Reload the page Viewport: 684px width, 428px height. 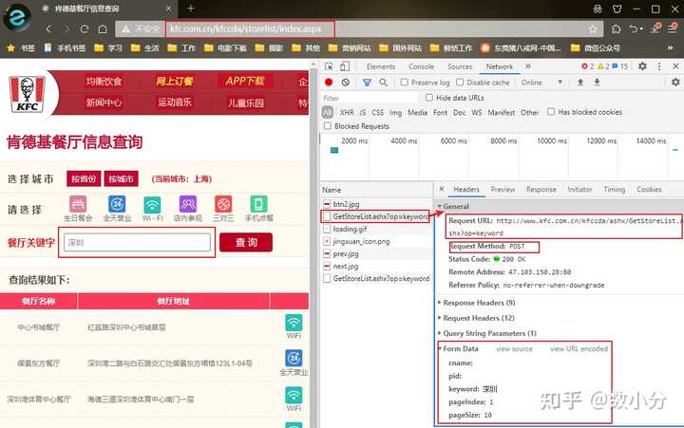[x=85, y=29]
